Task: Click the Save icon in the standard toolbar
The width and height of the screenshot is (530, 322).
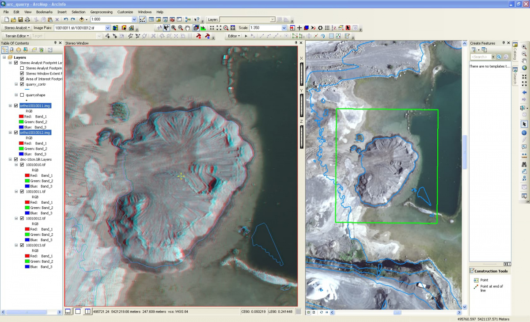Action: 20,20
